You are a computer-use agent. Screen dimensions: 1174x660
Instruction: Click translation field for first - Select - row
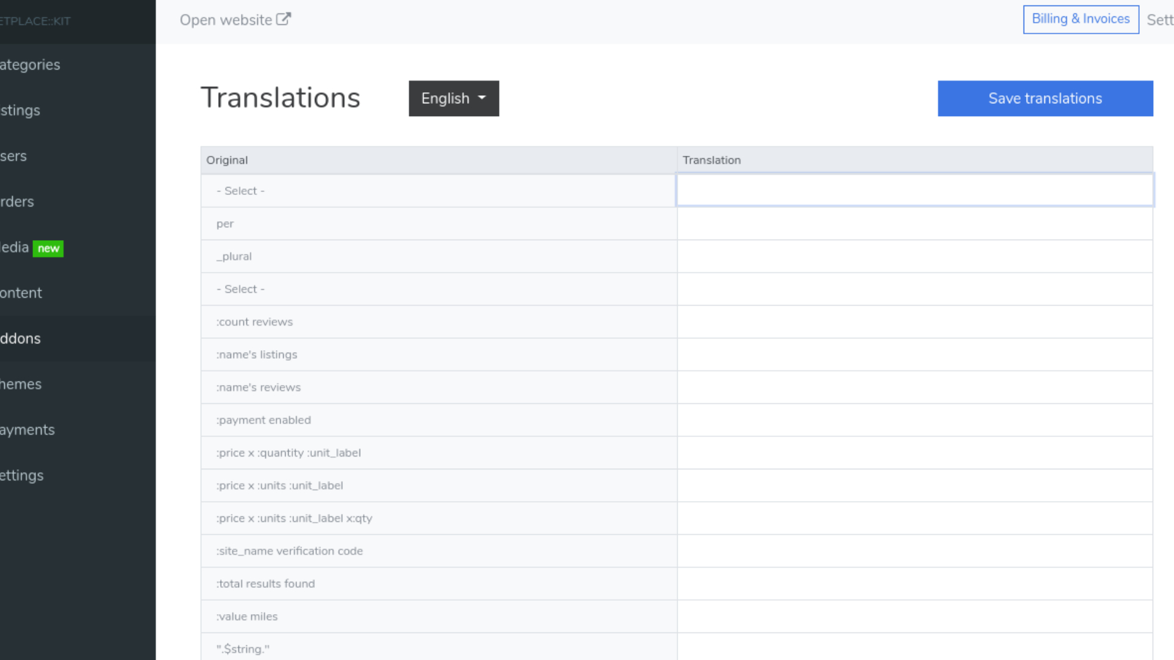(914, 191)
